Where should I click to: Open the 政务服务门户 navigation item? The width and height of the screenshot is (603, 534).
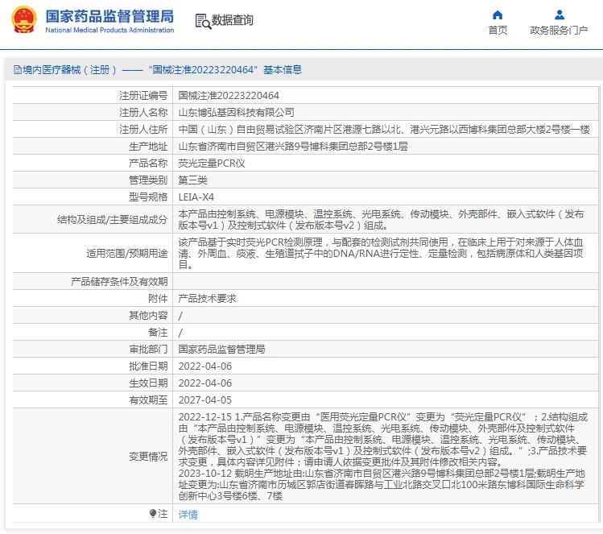559,31
